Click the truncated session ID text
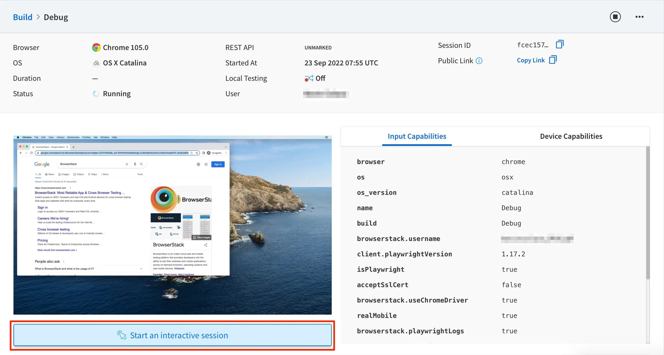Screen dimensions: 664x355 tap(532, 45)
